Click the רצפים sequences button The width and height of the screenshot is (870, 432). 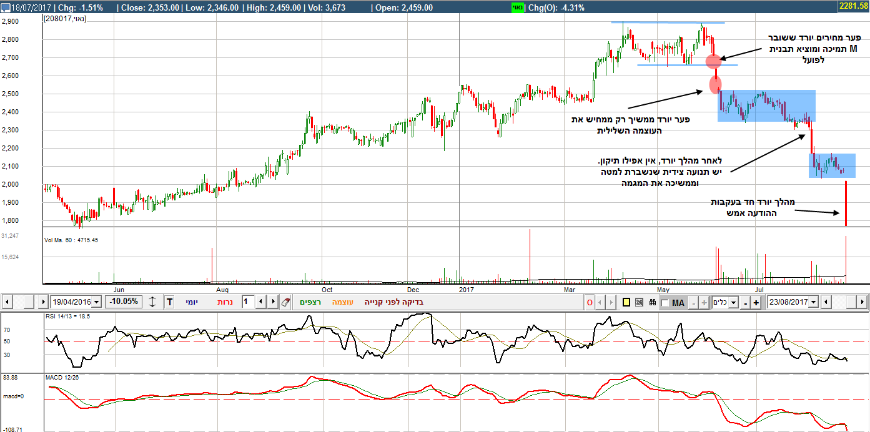[x=310, y=302]
